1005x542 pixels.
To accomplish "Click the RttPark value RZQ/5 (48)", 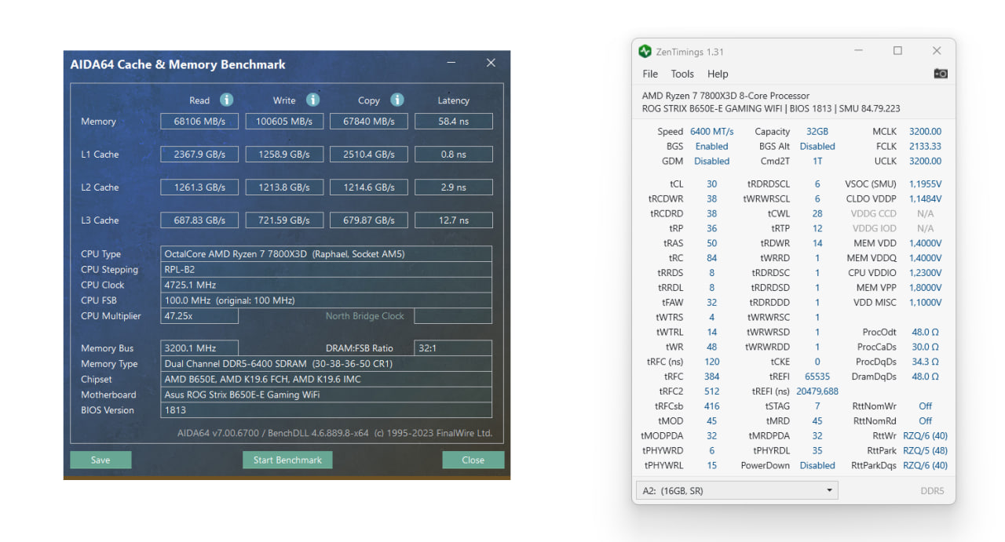I will tap(925, 451).
